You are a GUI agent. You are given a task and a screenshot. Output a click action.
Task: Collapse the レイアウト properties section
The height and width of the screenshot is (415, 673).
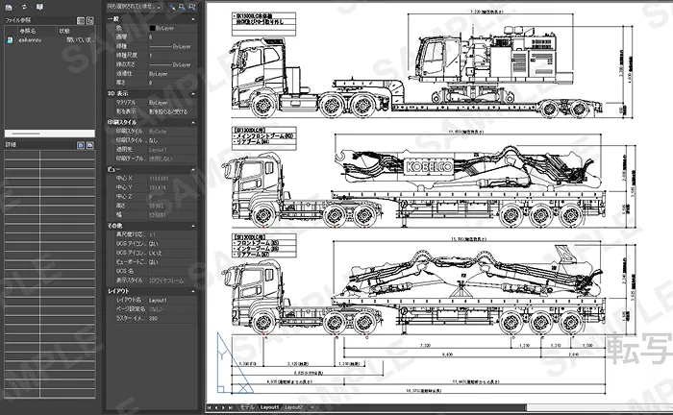coord(192,291)
